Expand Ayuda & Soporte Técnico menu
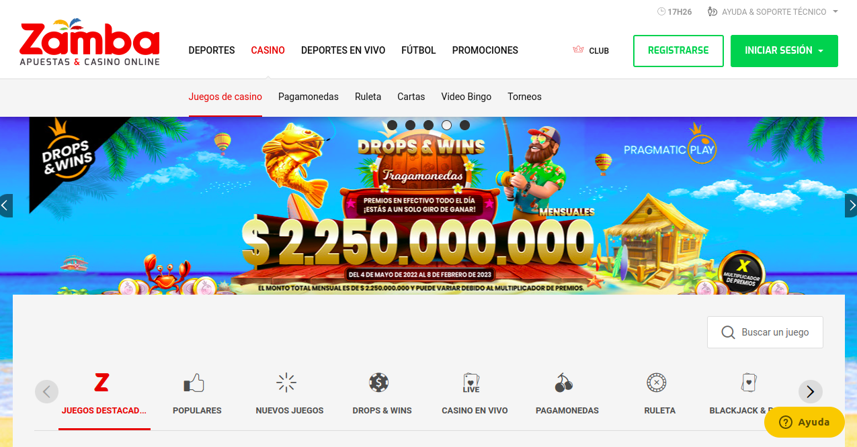857x447 pixels. 773,11
